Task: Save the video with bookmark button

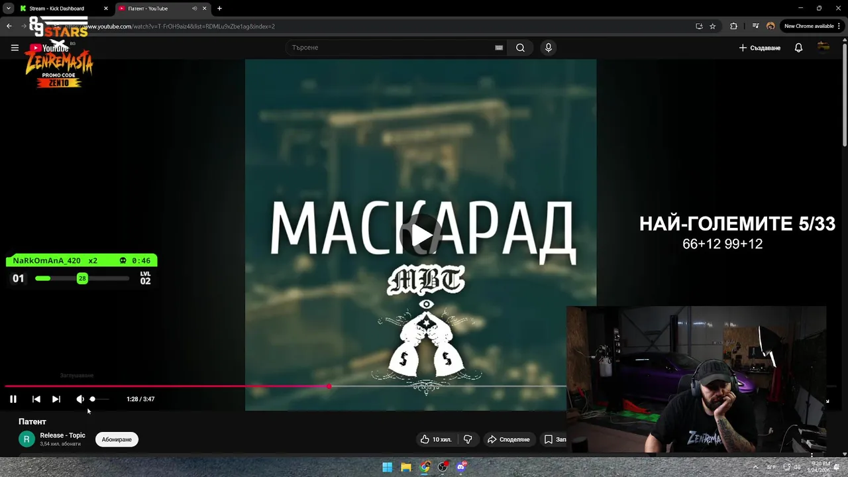Action: click(555, 439)
